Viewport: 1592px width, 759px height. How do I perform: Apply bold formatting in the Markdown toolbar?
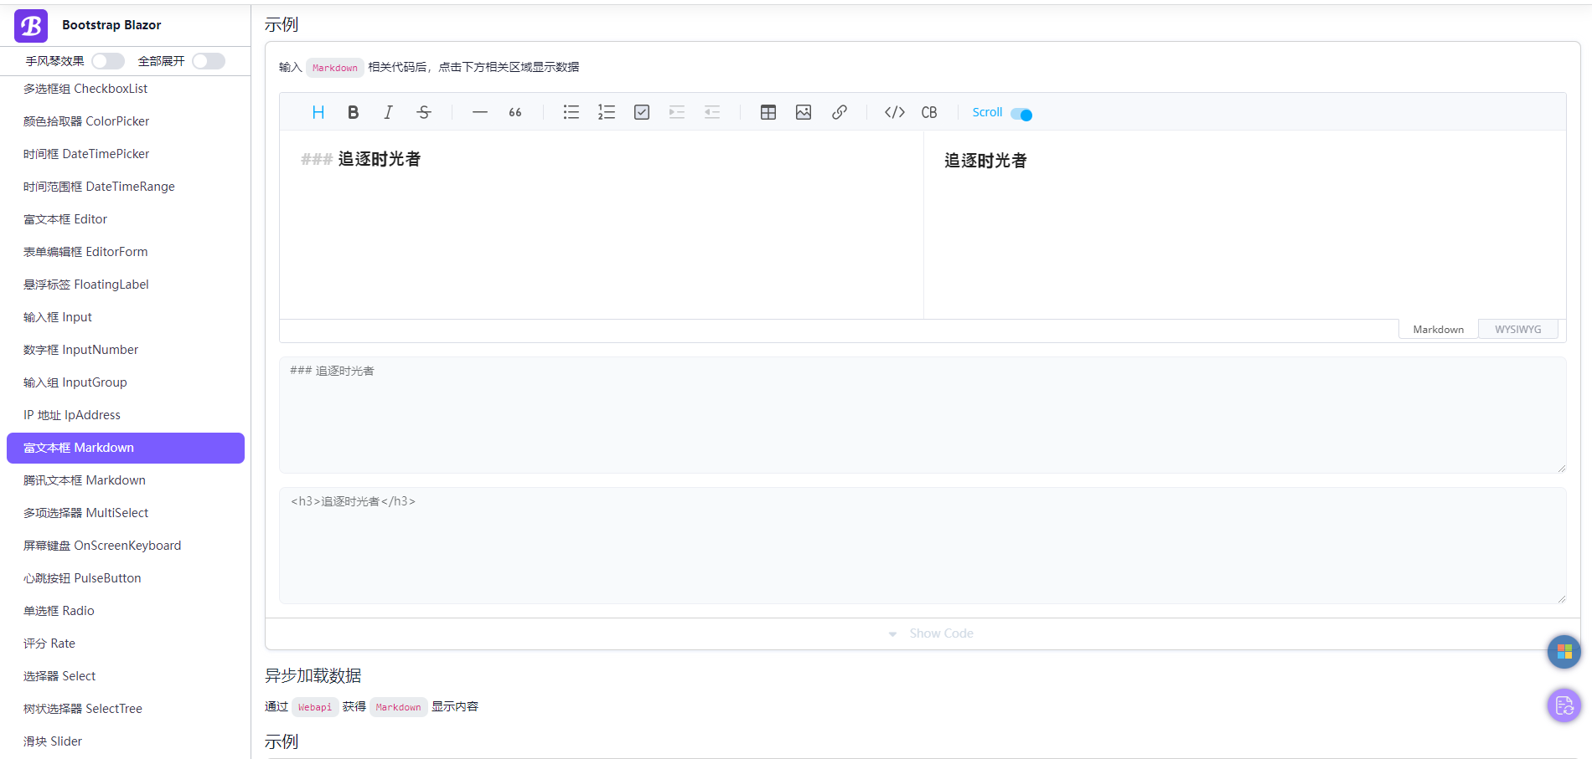[x=353, y=111]
